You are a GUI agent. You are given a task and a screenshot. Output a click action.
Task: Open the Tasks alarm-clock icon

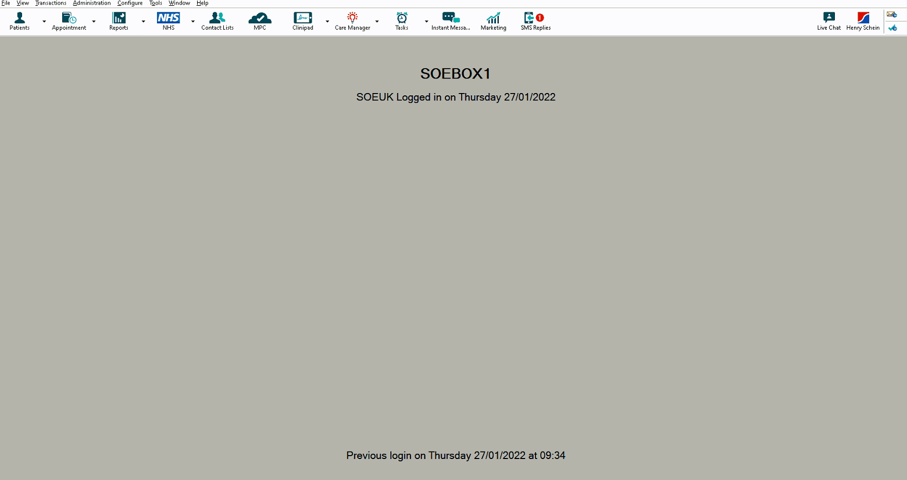click(x=401, y=19)
